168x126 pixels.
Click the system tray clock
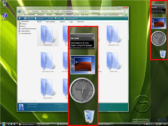(164, 124)
